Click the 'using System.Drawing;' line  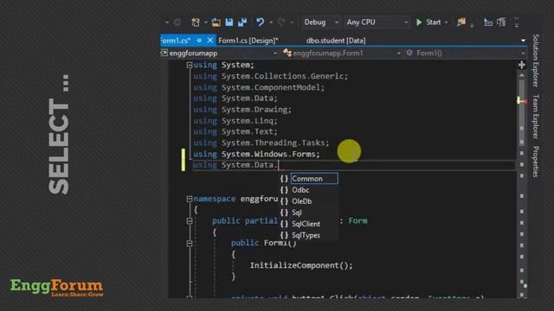(242, 110)
